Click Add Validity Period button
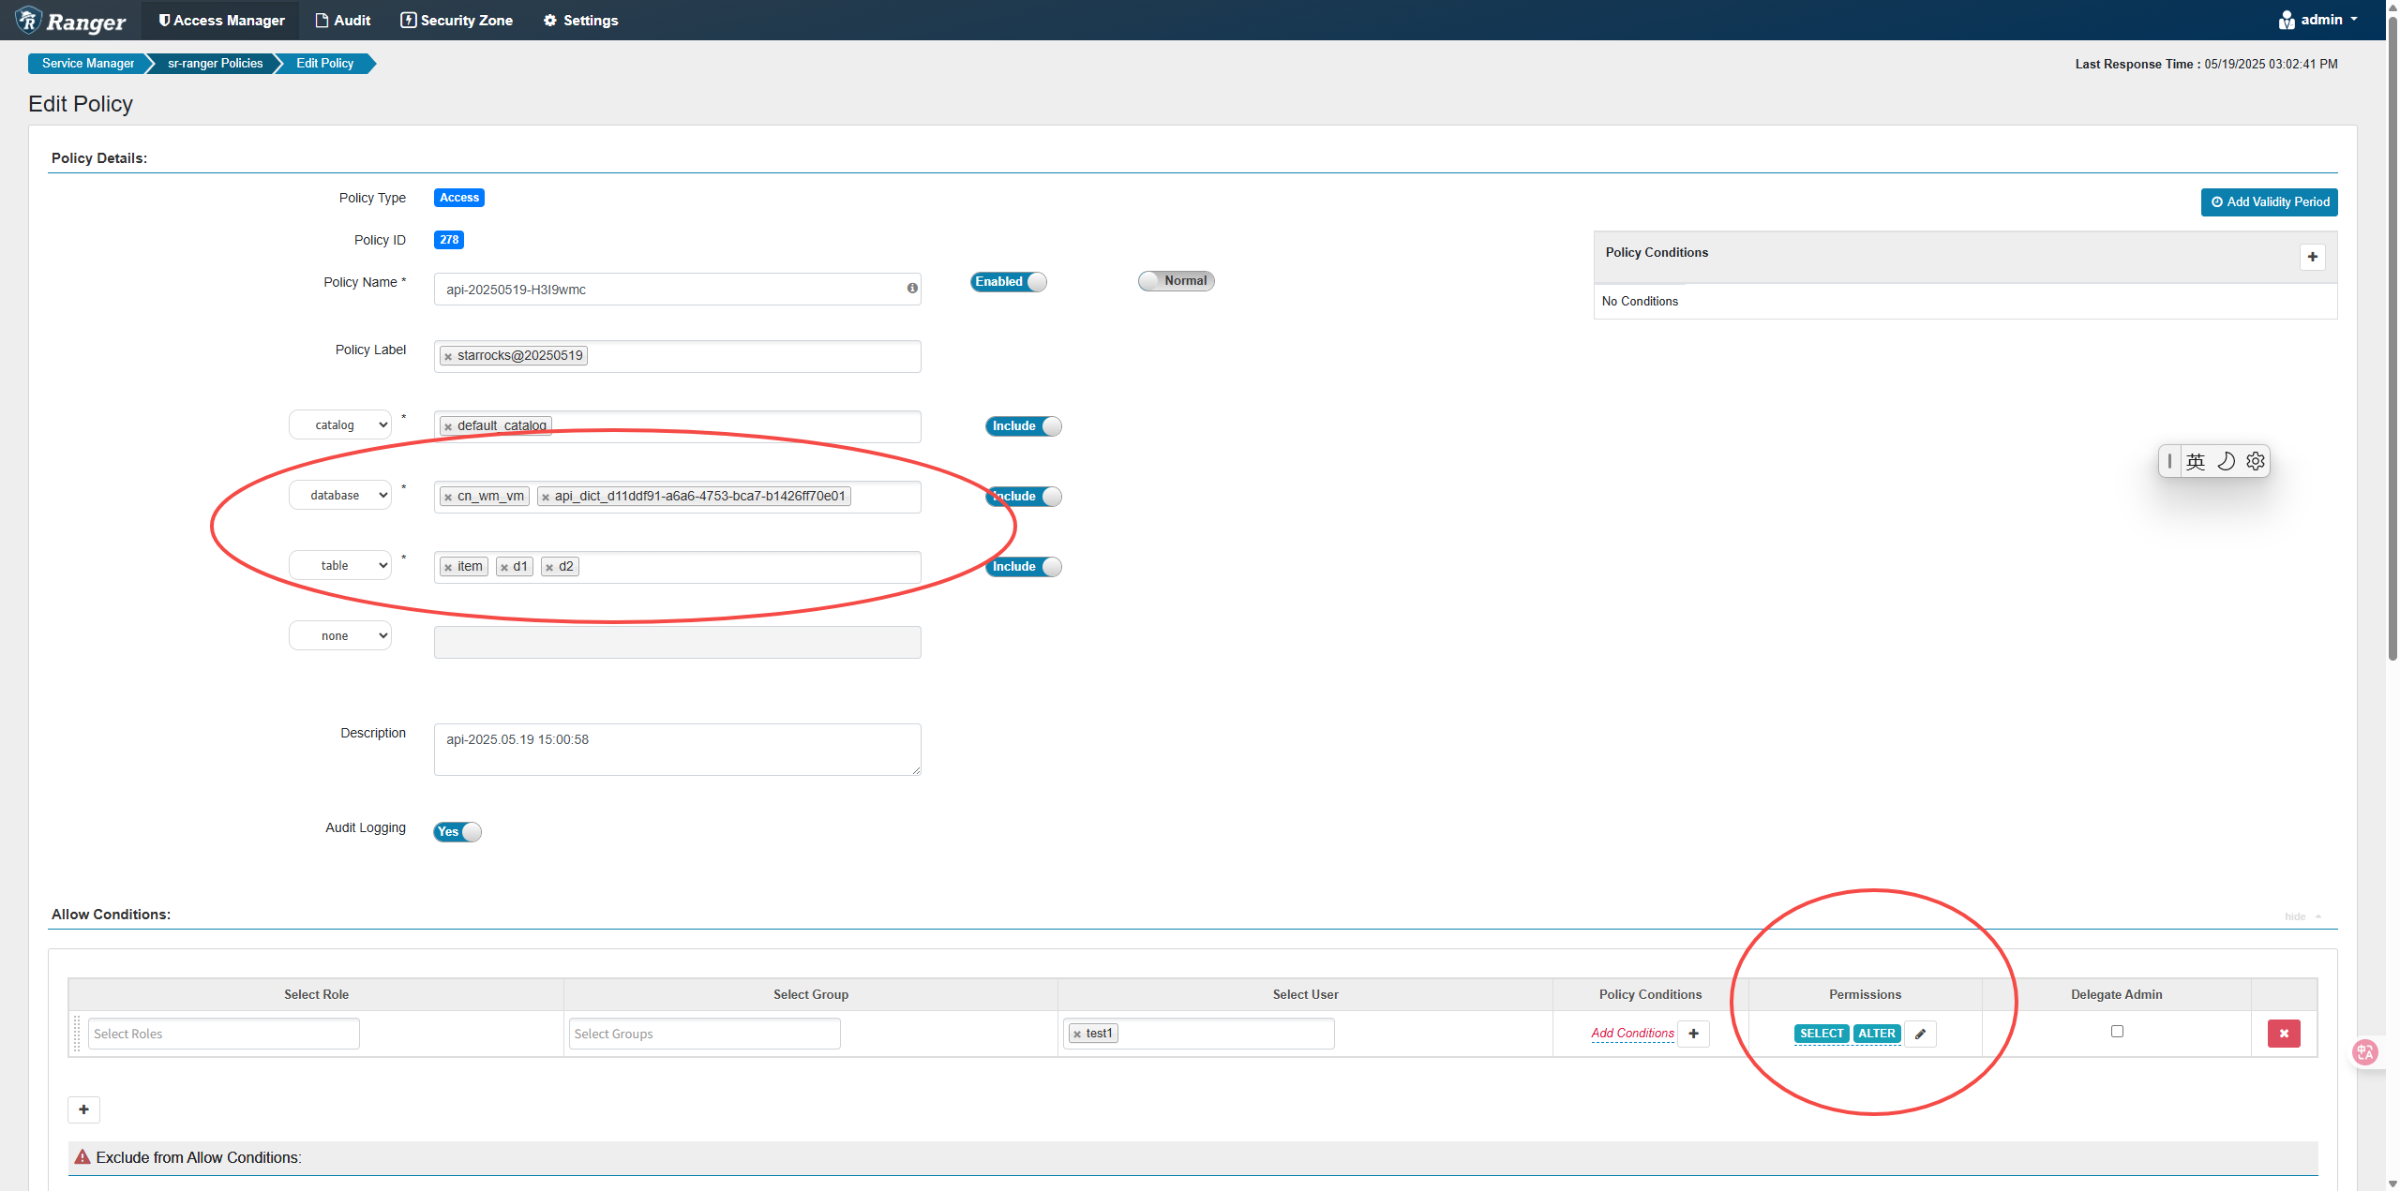The image size is (2400, 1191). (2269, 201)
